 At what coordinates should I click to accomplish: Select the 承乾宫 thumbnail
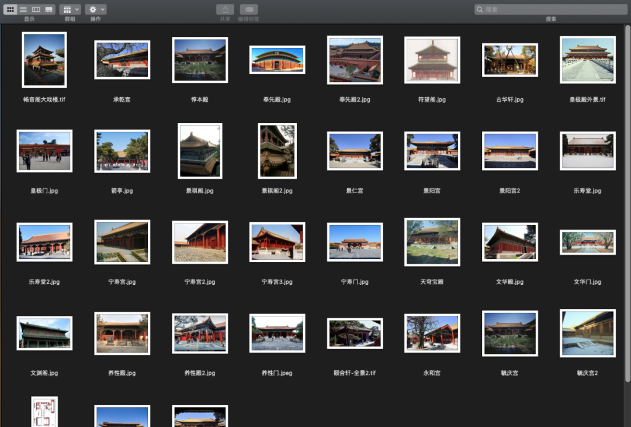tap(122, 60)
